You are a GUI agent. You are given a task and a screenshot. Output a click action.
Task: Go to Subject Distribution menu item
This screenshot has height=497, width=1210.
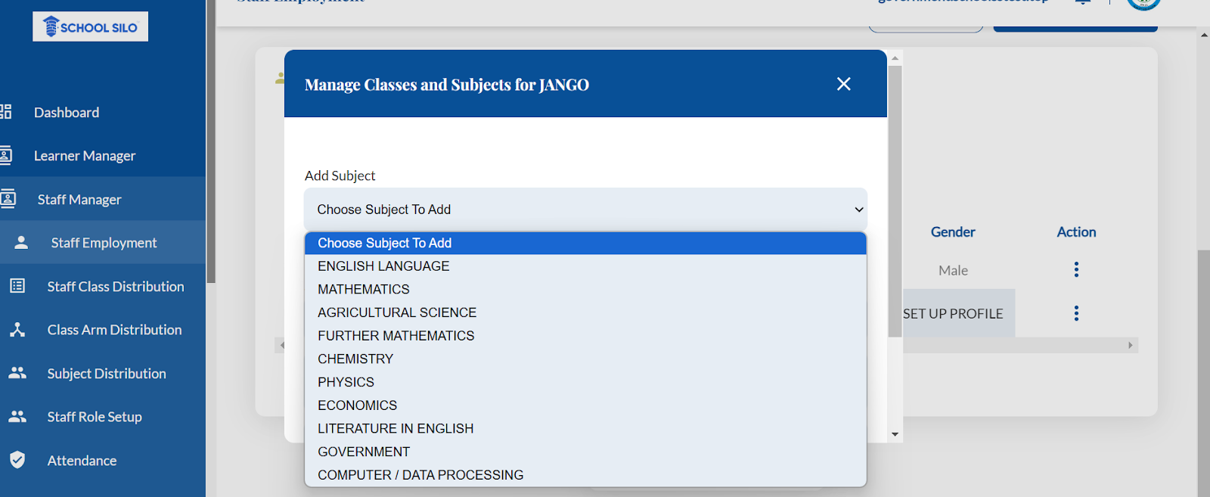point(107,374)
